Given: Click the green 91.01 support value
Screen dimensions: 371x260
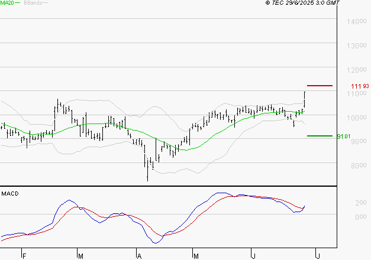Looking at the screenshot, I should [344, 136].
